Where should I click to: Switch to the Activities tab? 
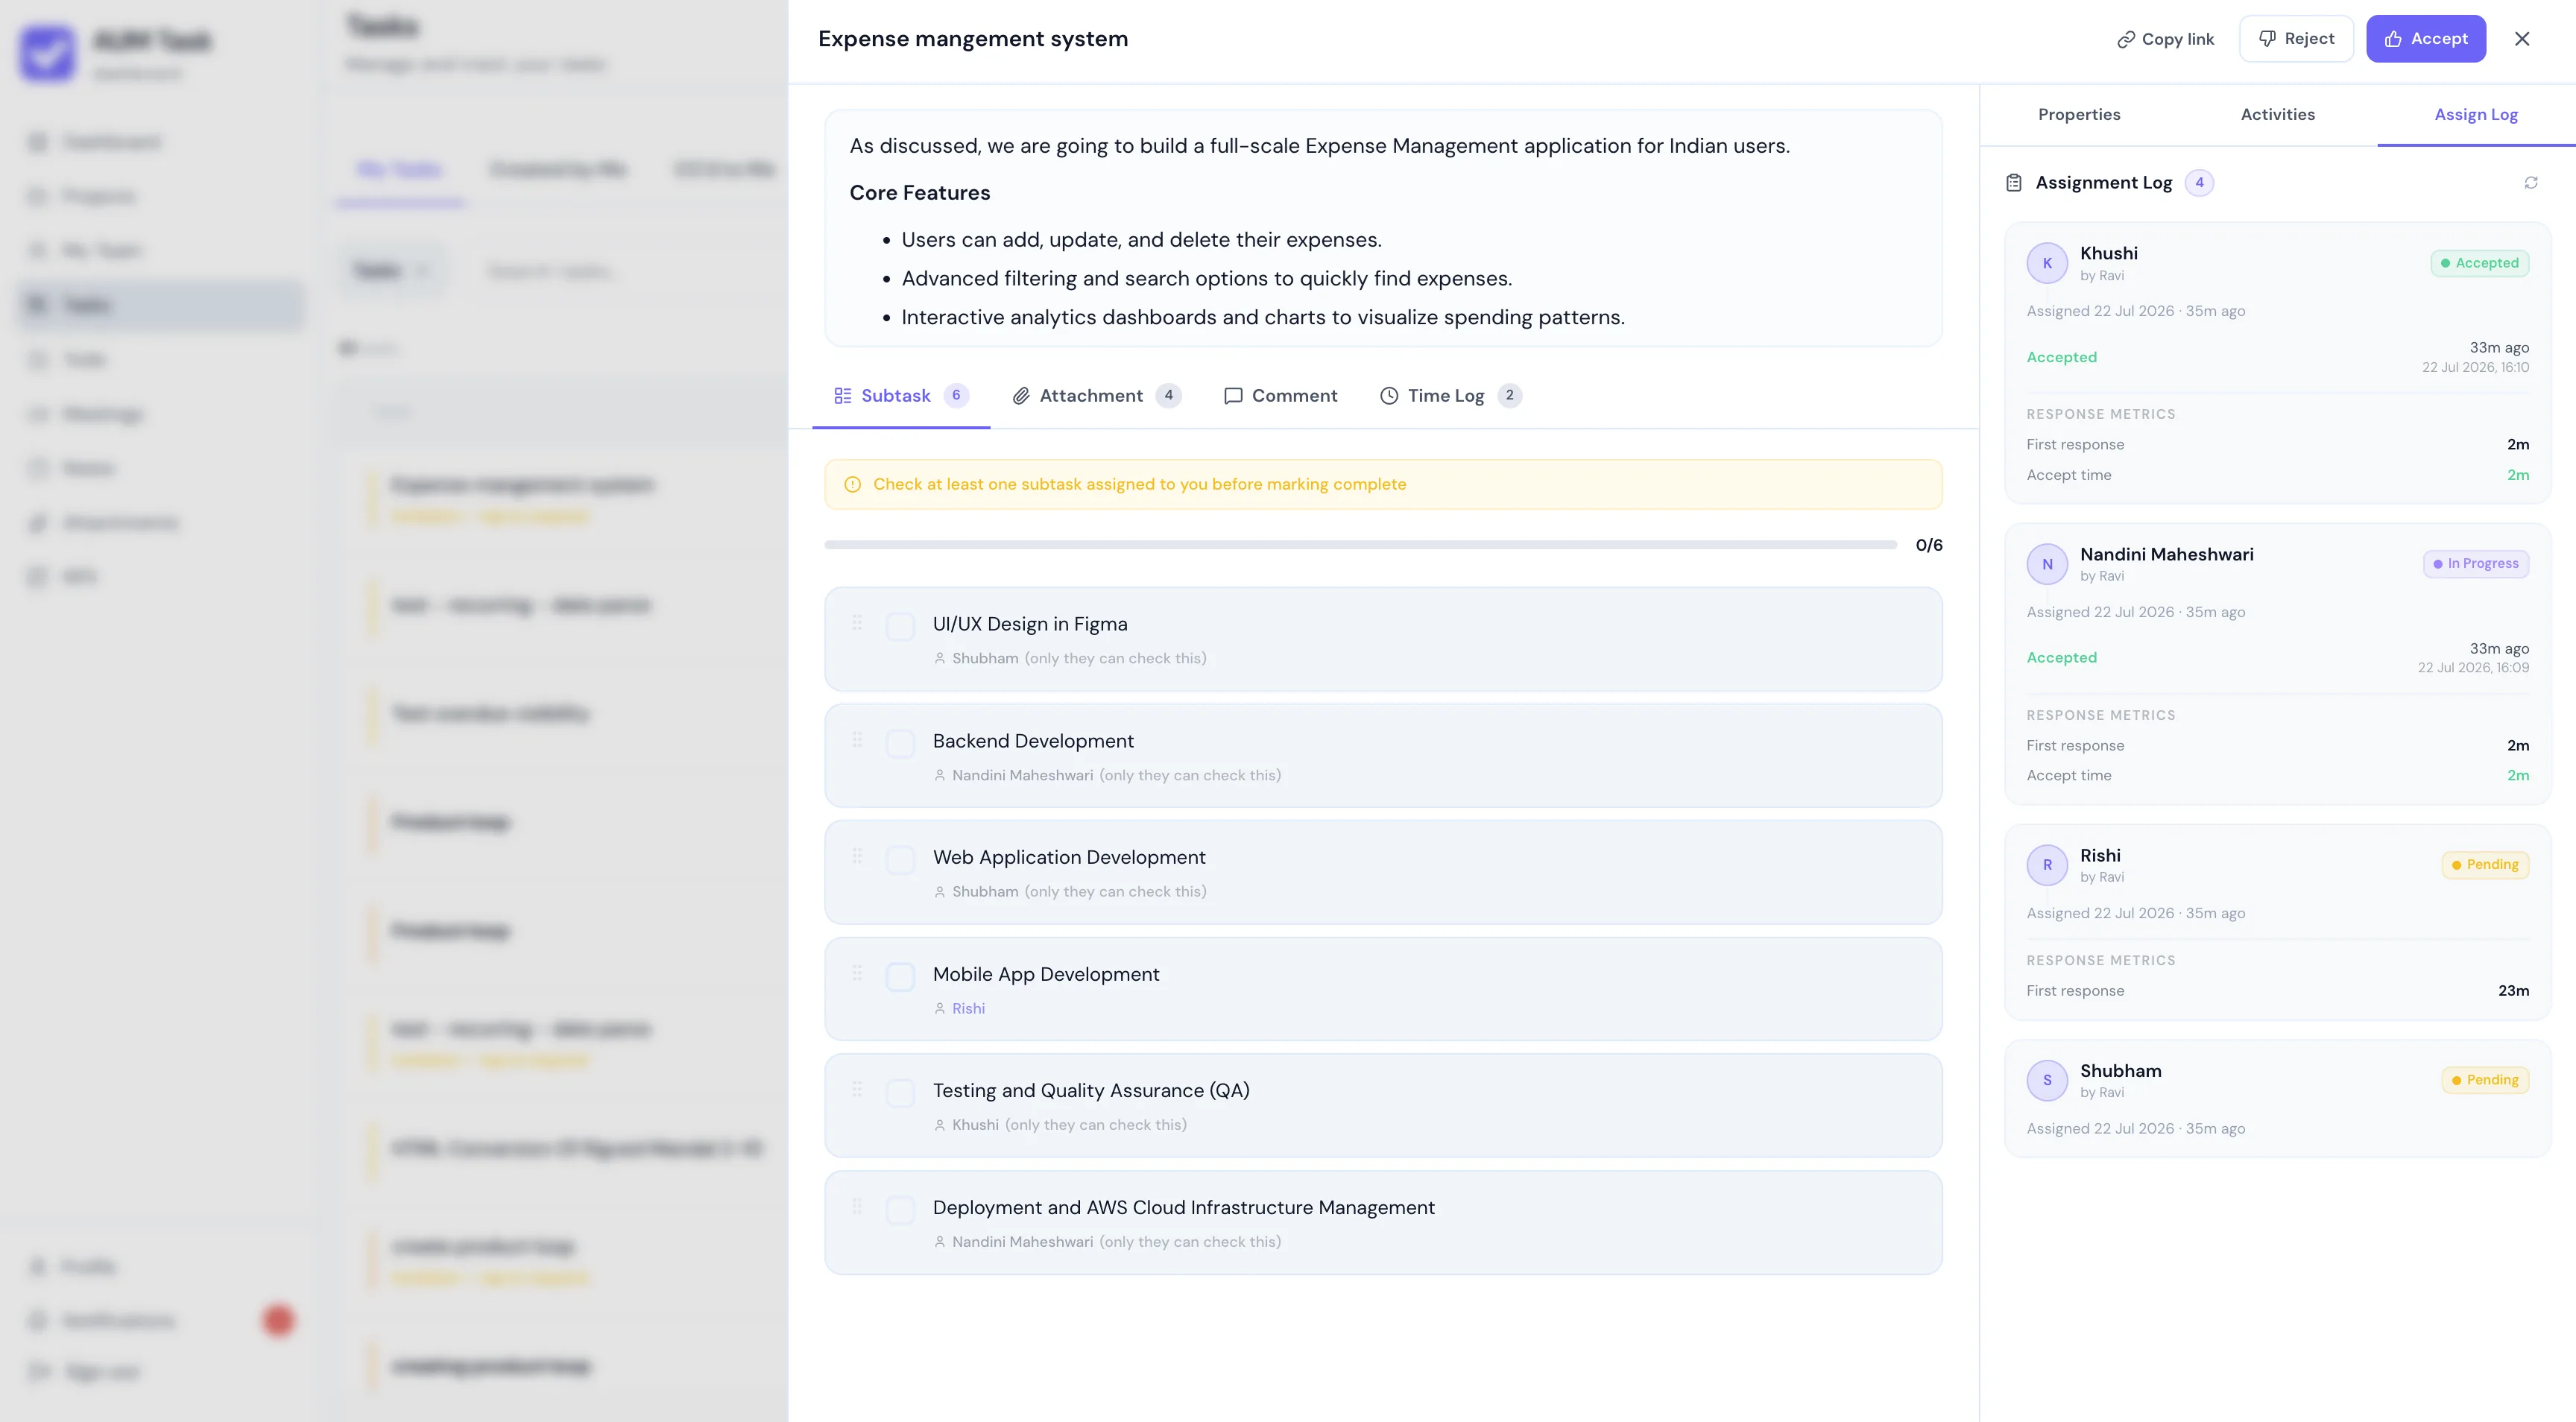(2277, 115)
